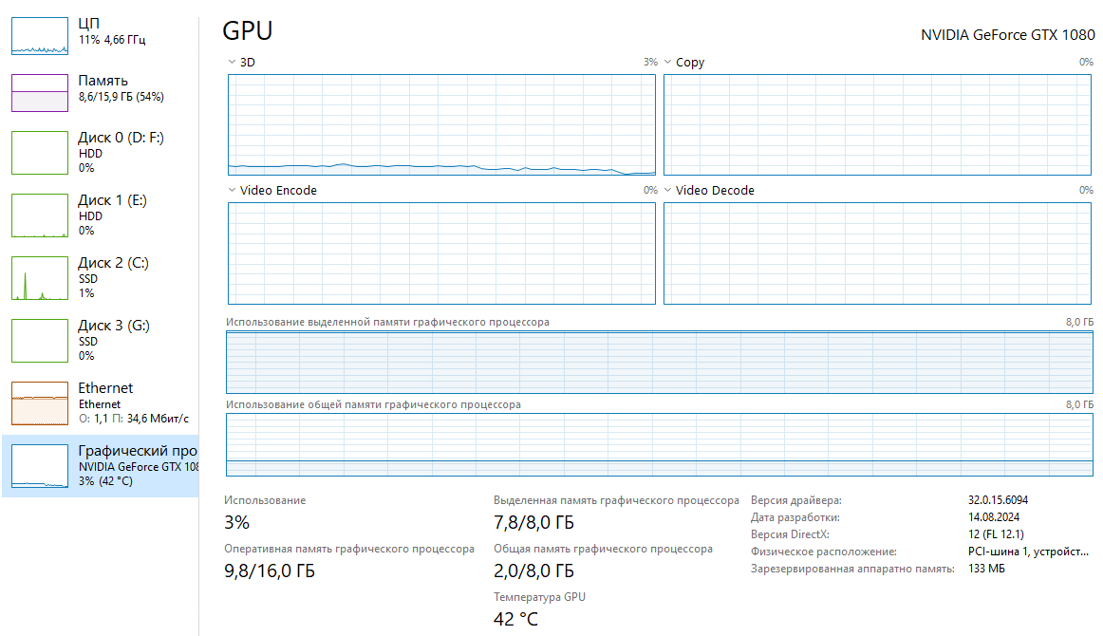Open the 3D engine dropdown chevron
The height and width of the screenshot is (636, 1103).
232,63
